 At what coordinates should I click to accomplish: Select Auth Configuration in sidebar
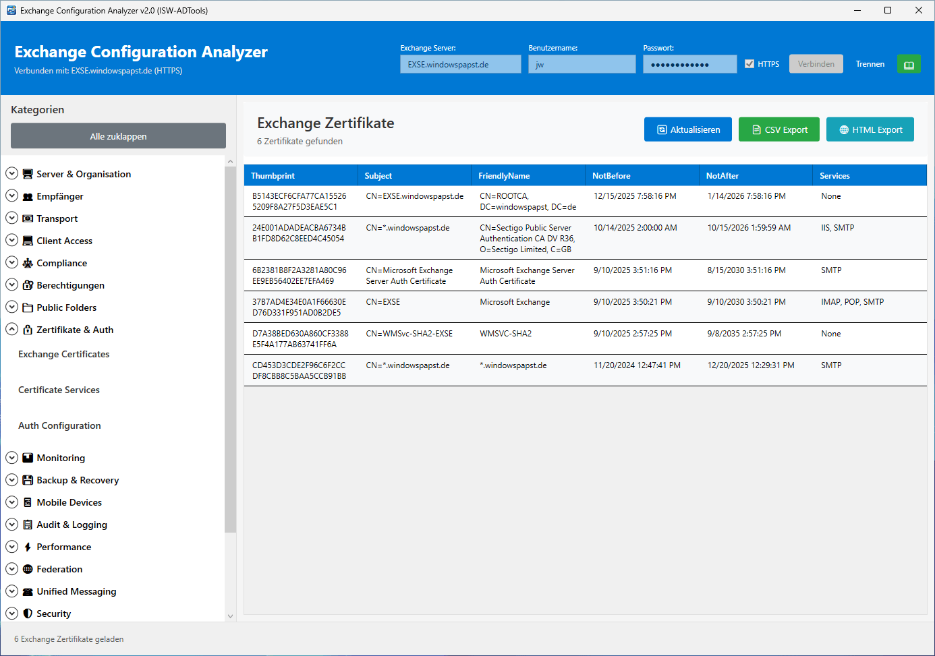pos(59,425)
